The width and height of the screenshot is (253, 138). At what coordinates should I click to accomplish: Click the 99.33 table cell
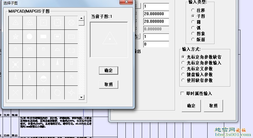[15, 135]
